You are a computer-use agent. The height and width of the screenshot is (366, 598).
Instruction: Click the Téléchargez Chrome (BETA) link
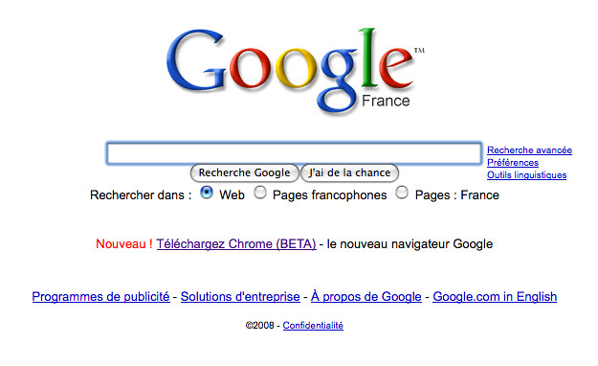point(236,243)
